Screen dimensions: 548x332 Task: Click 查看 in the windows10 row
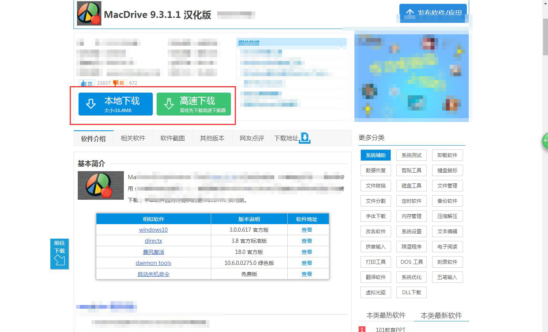pyautogui.click(x=307, y=230)
